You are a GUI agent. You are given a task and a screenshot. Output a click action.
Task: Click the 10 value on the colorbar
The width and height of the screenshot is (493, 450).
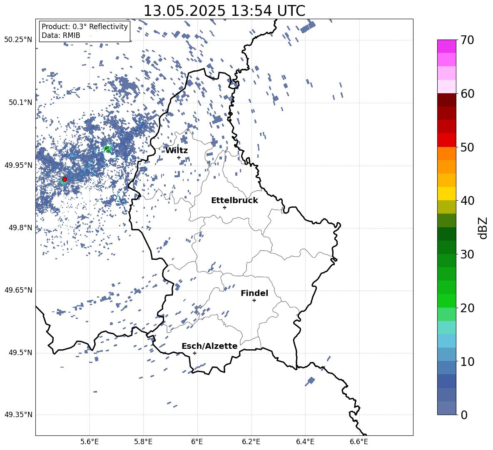pyautogui.click(x=467, y=361)
